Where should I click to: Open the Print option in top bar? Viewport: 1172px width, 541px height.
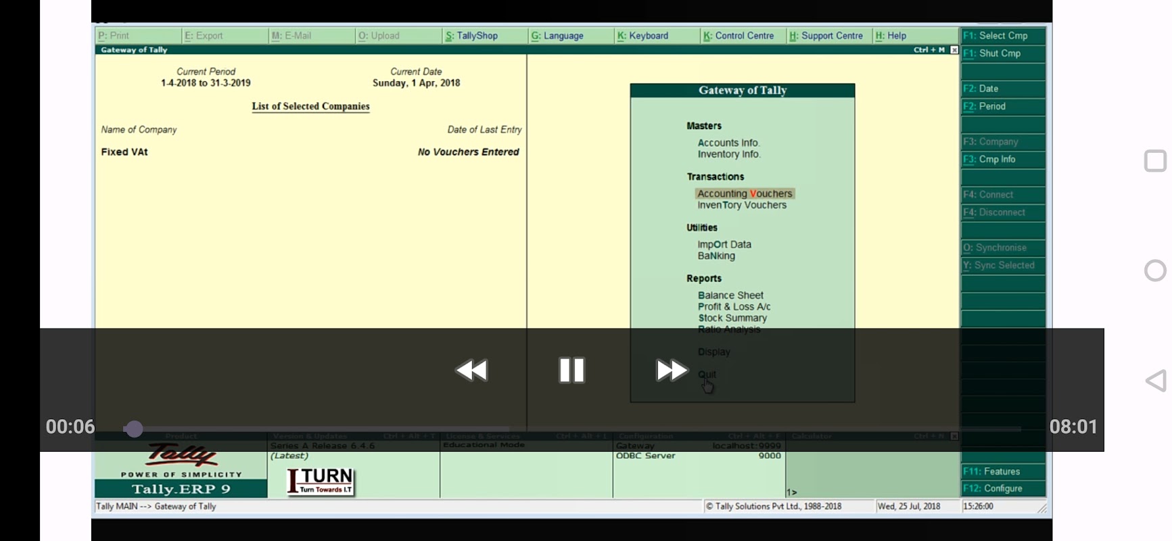coord(139,36)
